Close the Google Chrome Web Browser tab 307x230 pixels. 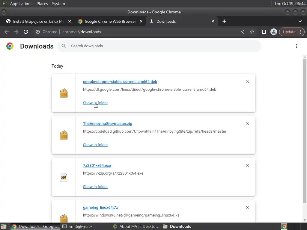(x=141, y=21)
